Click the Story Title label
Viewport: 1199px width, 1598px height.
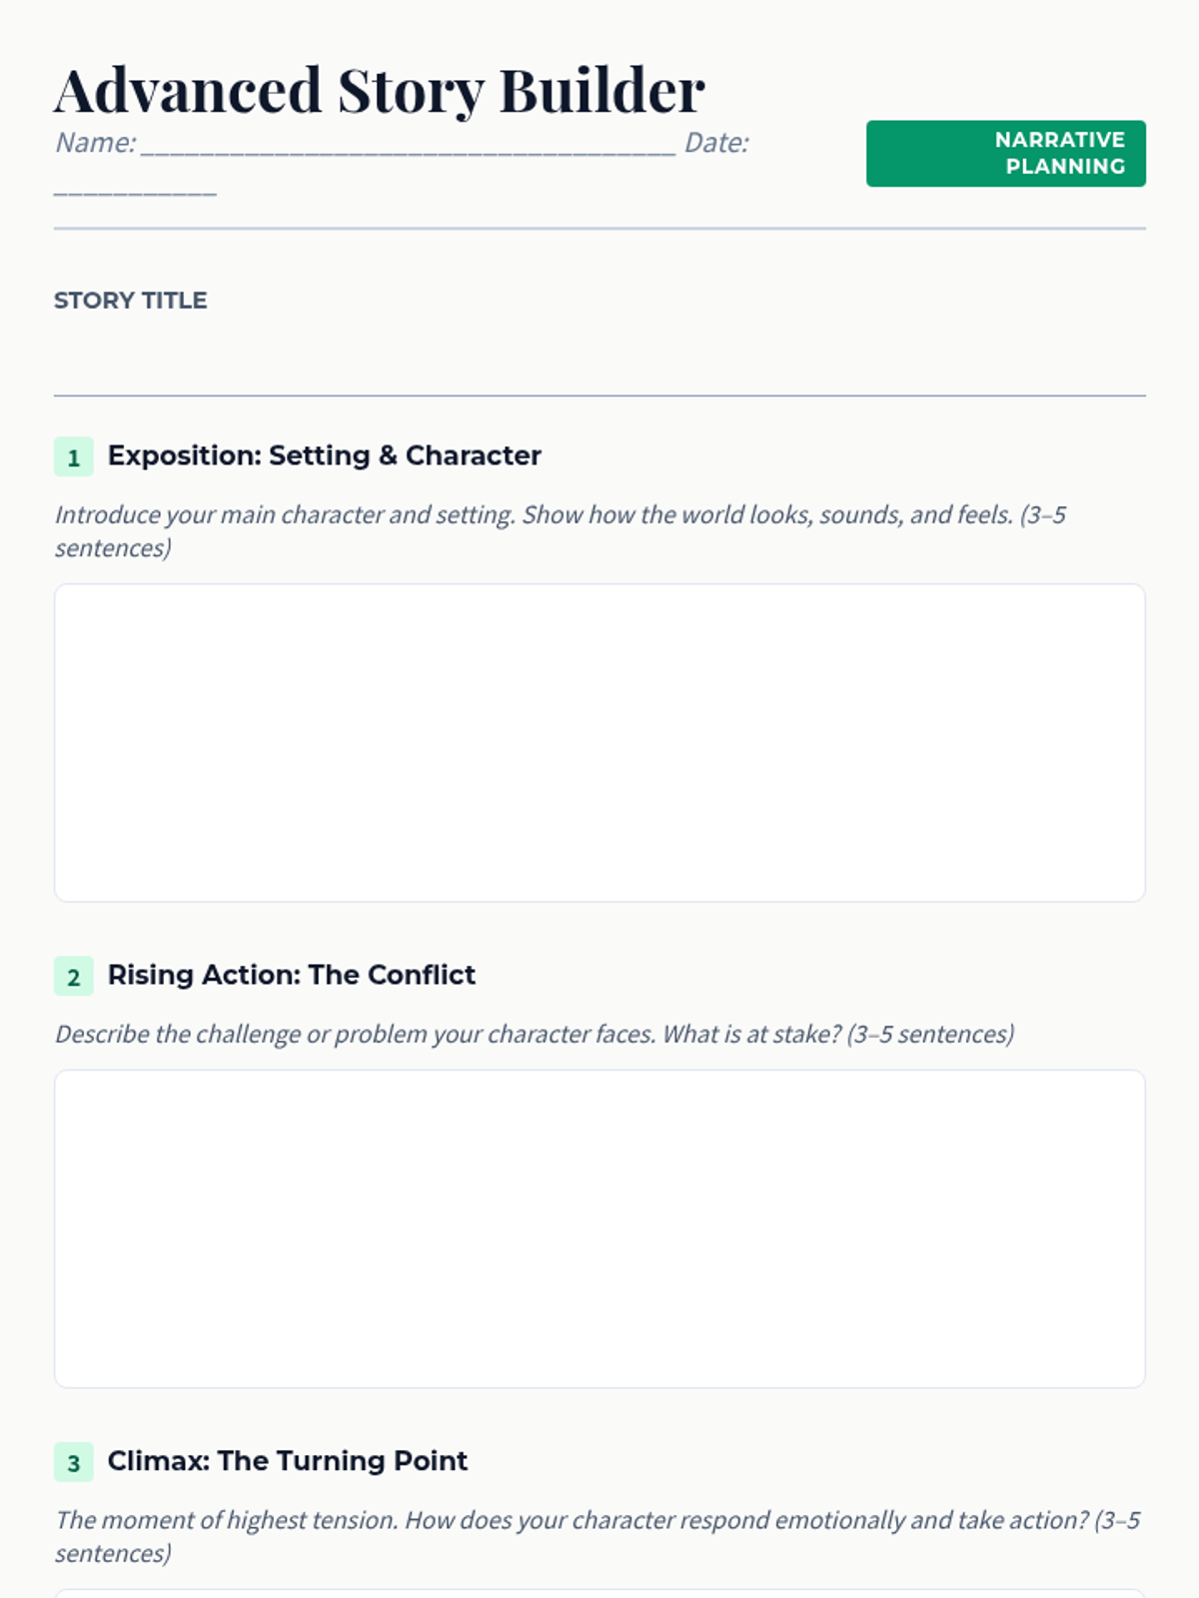point(131,301)
